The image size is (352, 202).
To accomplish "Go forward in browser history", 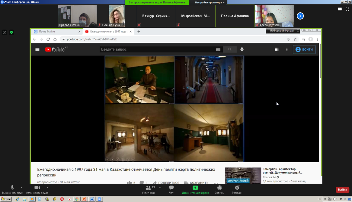I will pyautogui.click(x=41, y=39).
